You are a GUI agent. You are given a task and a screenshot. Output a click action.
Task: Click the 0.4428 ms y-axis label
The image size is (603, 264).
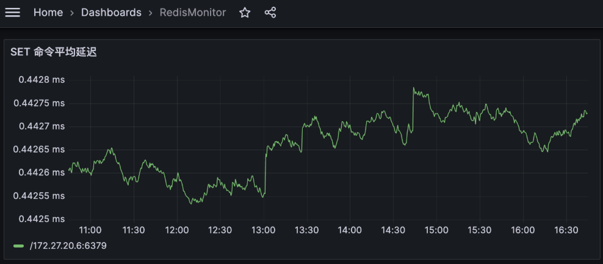point(42,80)
